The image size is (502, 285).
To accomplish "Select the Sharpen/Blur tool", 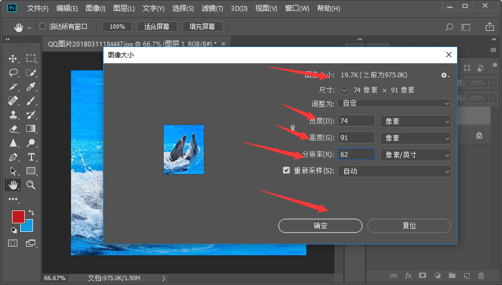I will [x=13, y=143].
